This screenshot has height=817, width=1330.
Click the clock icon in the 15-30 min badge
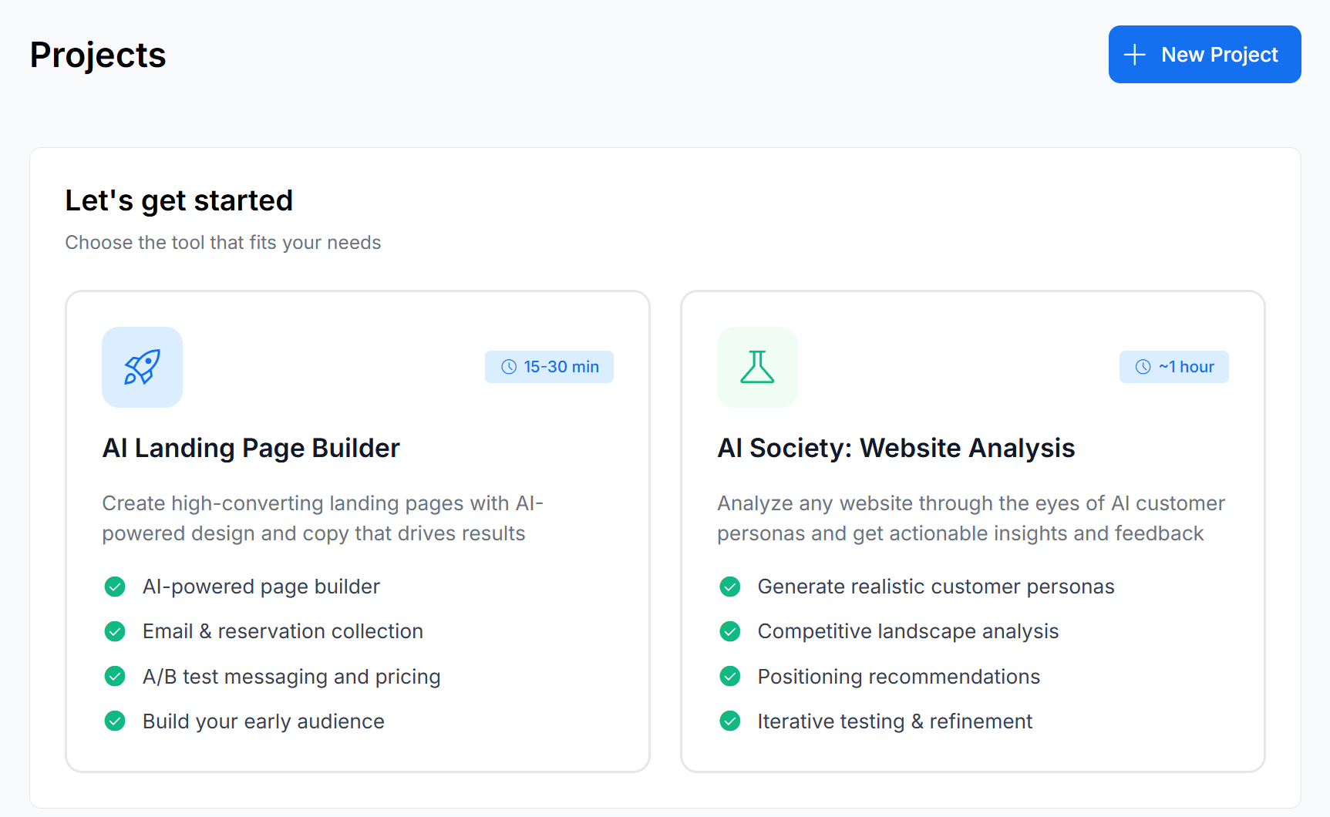pyautogui.click(x=508, y=367)
